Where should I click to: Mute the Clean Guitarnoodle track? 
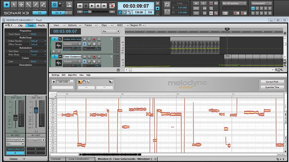(x=84, y=57)
